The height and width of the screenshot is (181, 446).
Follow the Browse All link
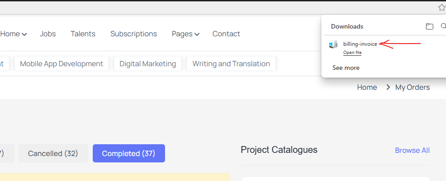pos(412,150)
